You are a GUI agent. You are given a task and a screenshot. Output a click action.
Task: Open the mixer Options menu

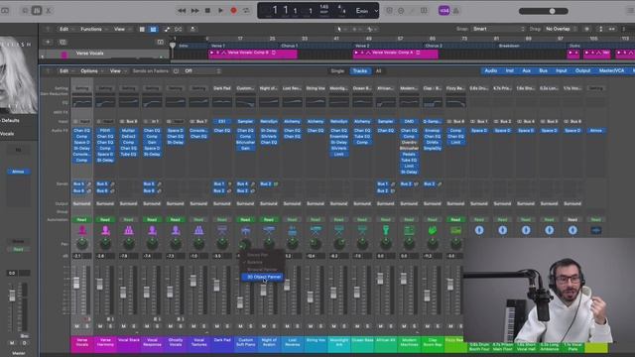(90, 70)
